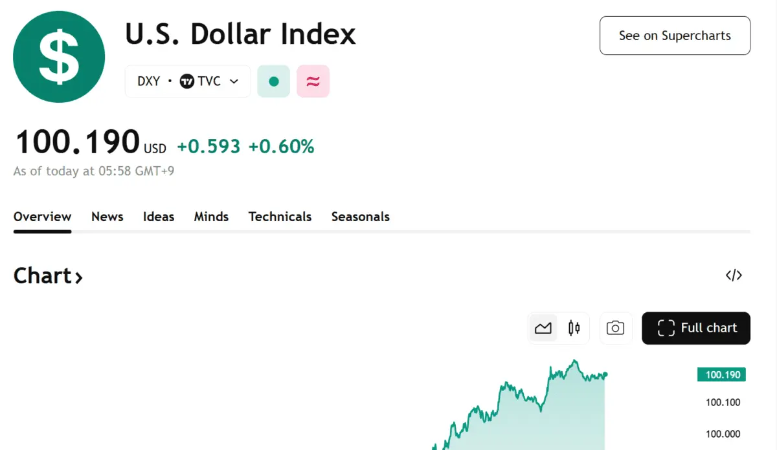Go to the Ideas tab
The width and height of the screenshot is (777, 450).
point(159,217)
